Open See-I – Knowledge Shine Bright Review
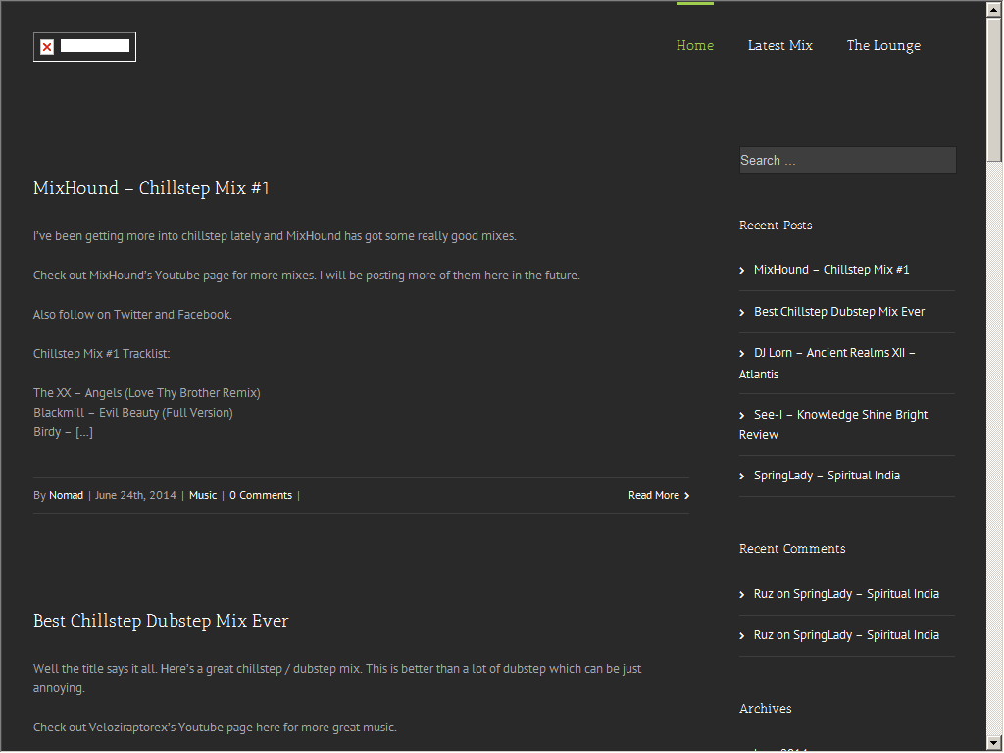The image size is (1004, 753). click(833, 425)
